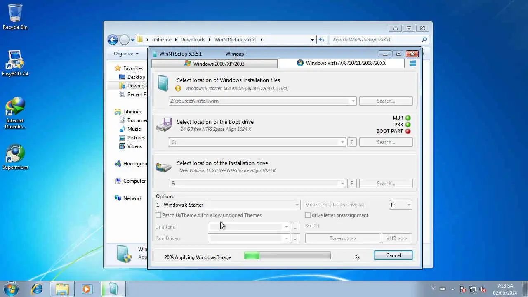This screenshot has height=297, width=528.
Task: Switch to Windows 2000/XP/2003 tab
Action: (x=214, y=64)
